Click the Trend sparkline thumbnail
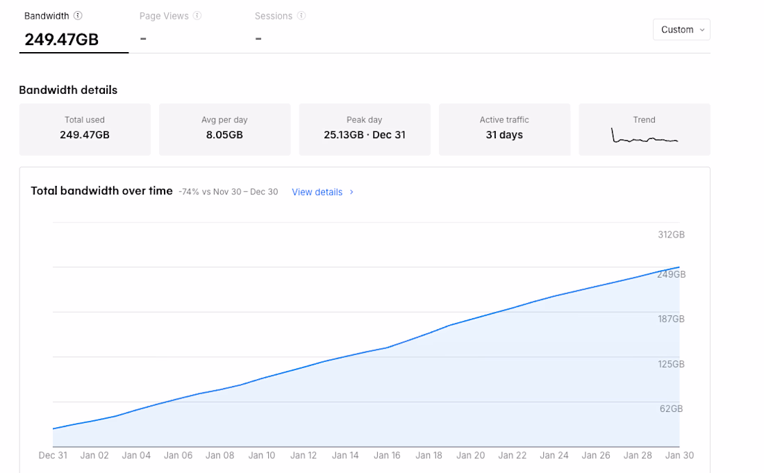This screenshot has width=764, height=473. coord(644,135)
